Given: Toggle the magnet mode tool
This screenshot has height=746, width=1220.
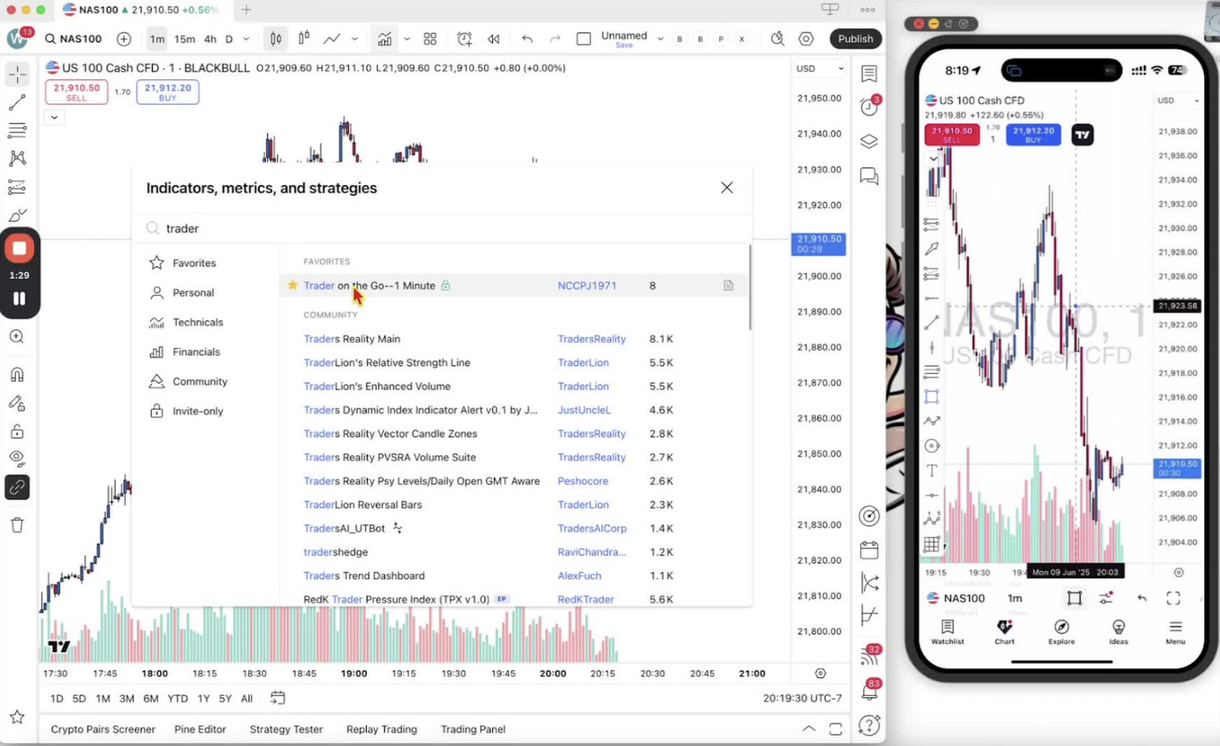Looking at the screenshot, I should (x=18, y=374).
